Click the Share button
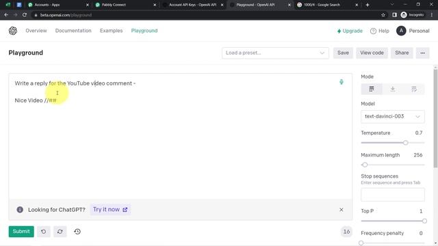 [x=402, y=53]
